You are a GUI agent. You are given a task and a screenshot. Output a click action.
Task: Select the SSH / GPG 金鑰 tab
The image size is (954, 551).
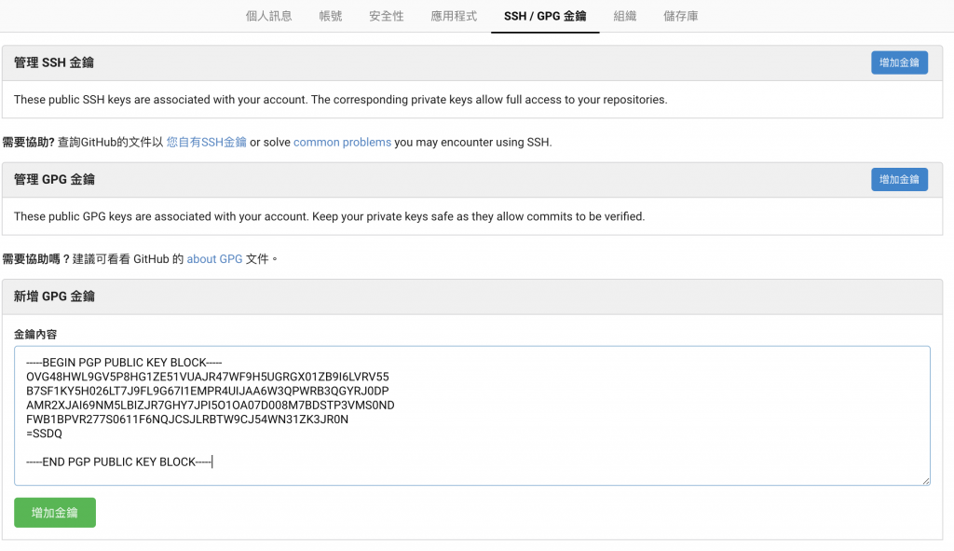pos(545,16)
